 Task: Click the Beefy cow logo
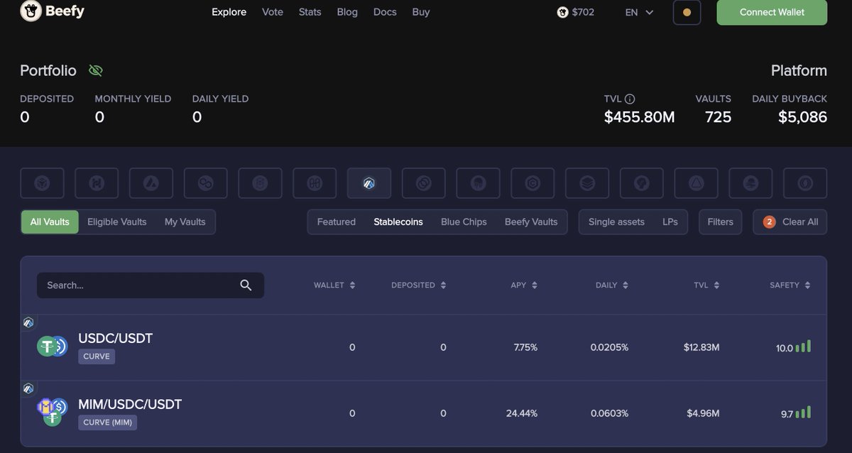pos(31,11)
